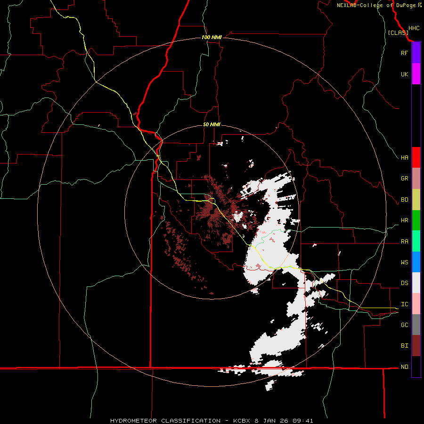Click the 'WS' legend label

point(404,262)
